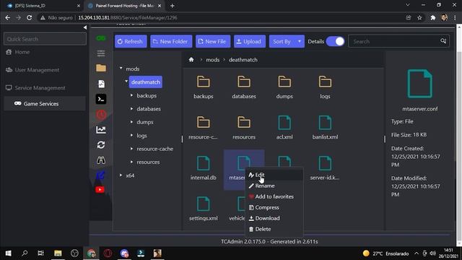
Task: Go to the home breadcrumb icon
Action: [x=191, y=59]
